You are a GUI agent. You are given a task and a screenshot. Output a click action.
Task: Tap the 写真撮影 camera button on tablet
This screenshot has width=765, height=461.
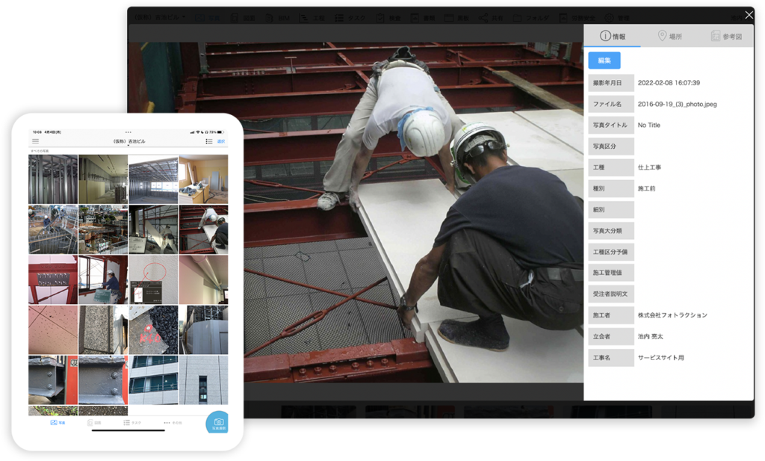pos(217,422)
